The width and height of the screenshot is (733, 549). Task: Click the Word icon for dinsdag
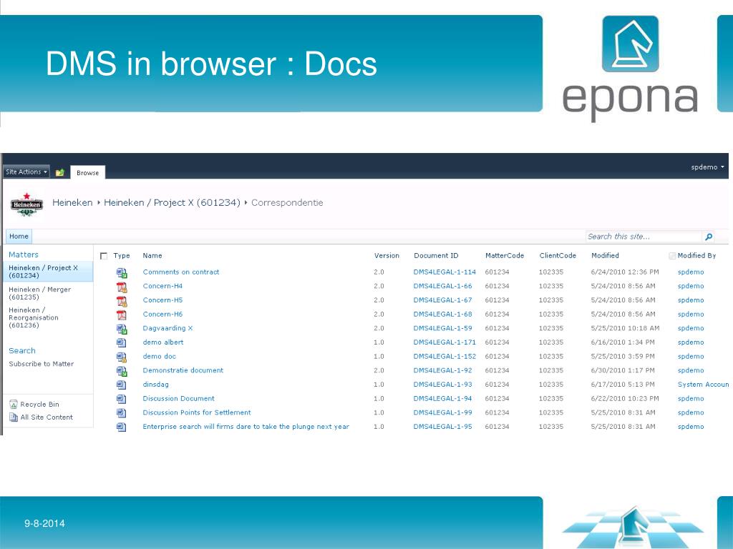click(122, 385)
